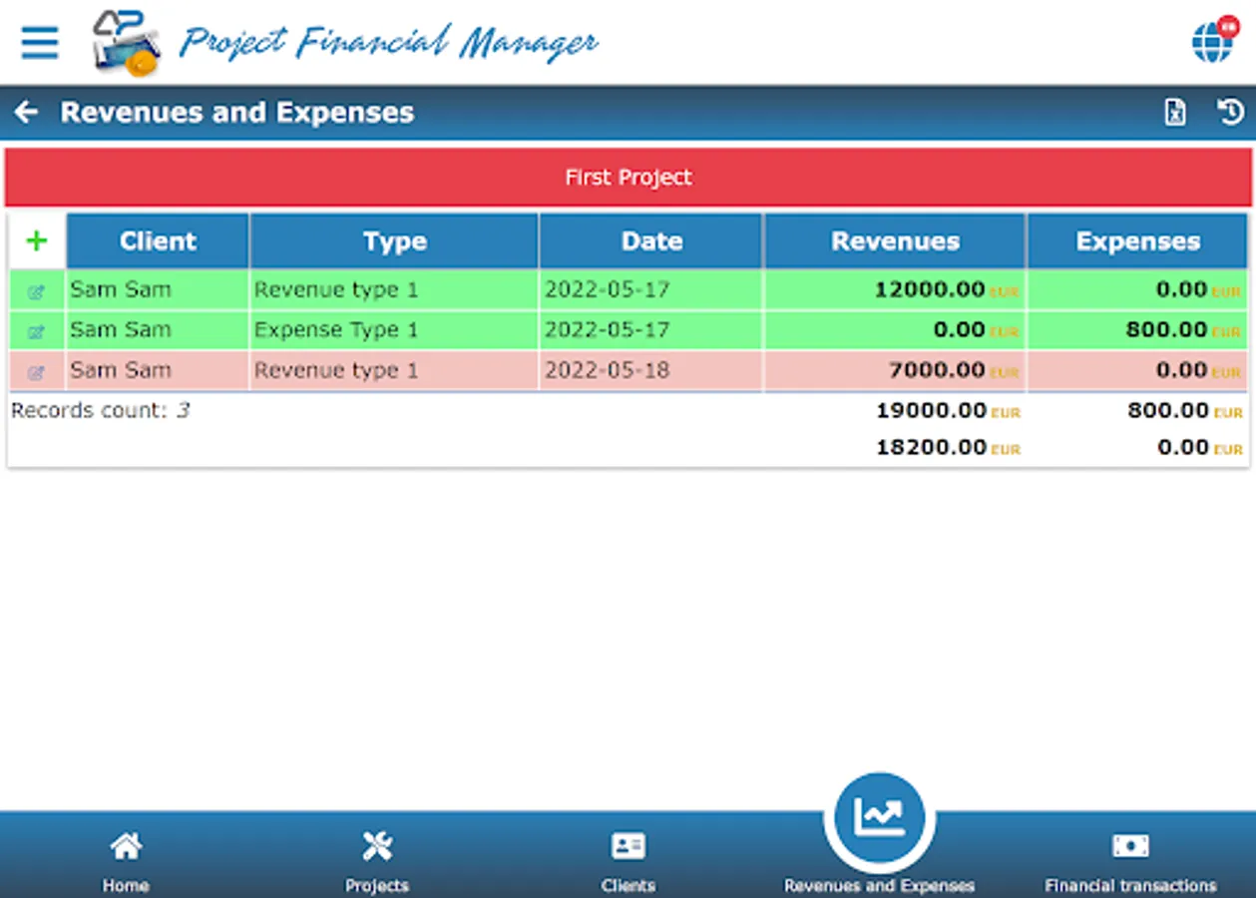This screenshot has width=1256, height=898.
Task: Click the Revenues and Expenses page title
Action: (x=237, y=113)
